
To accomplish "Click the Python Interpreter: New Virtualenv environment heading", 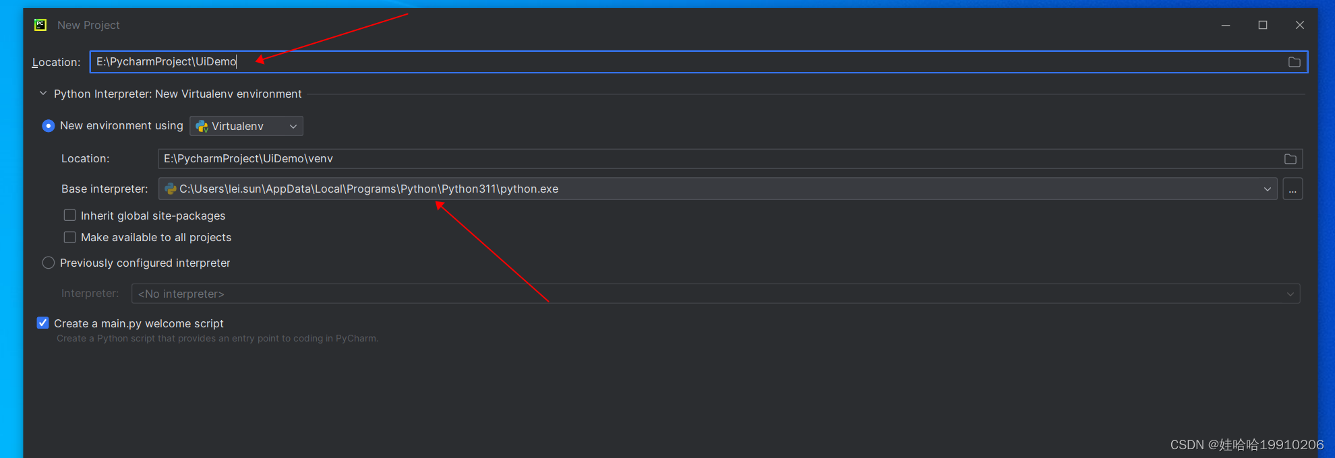I will click(178, 94).
